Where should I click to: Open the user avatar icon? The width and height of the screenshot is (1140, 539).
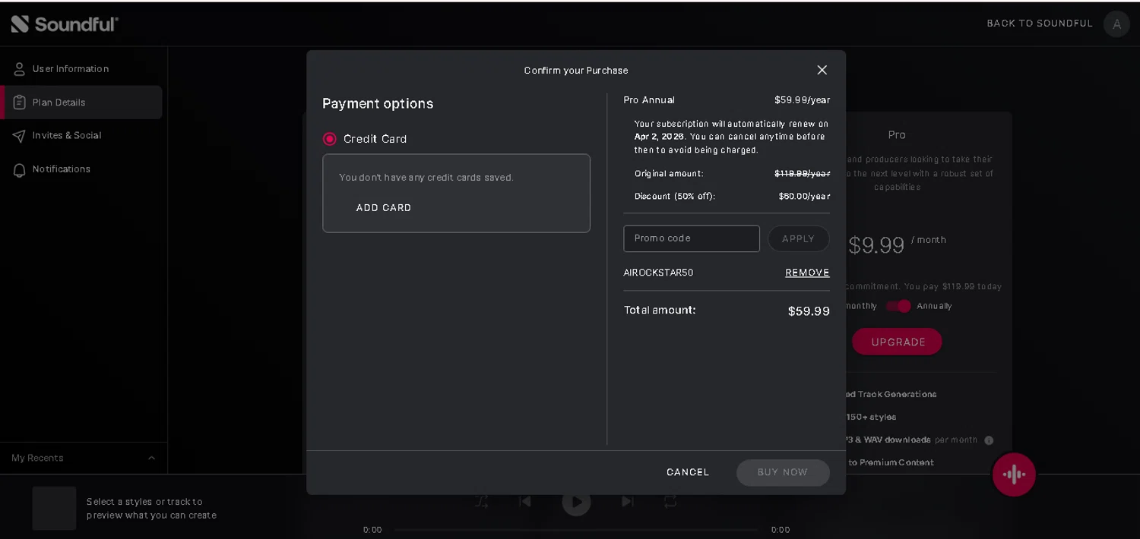[x=1116, y=24]
